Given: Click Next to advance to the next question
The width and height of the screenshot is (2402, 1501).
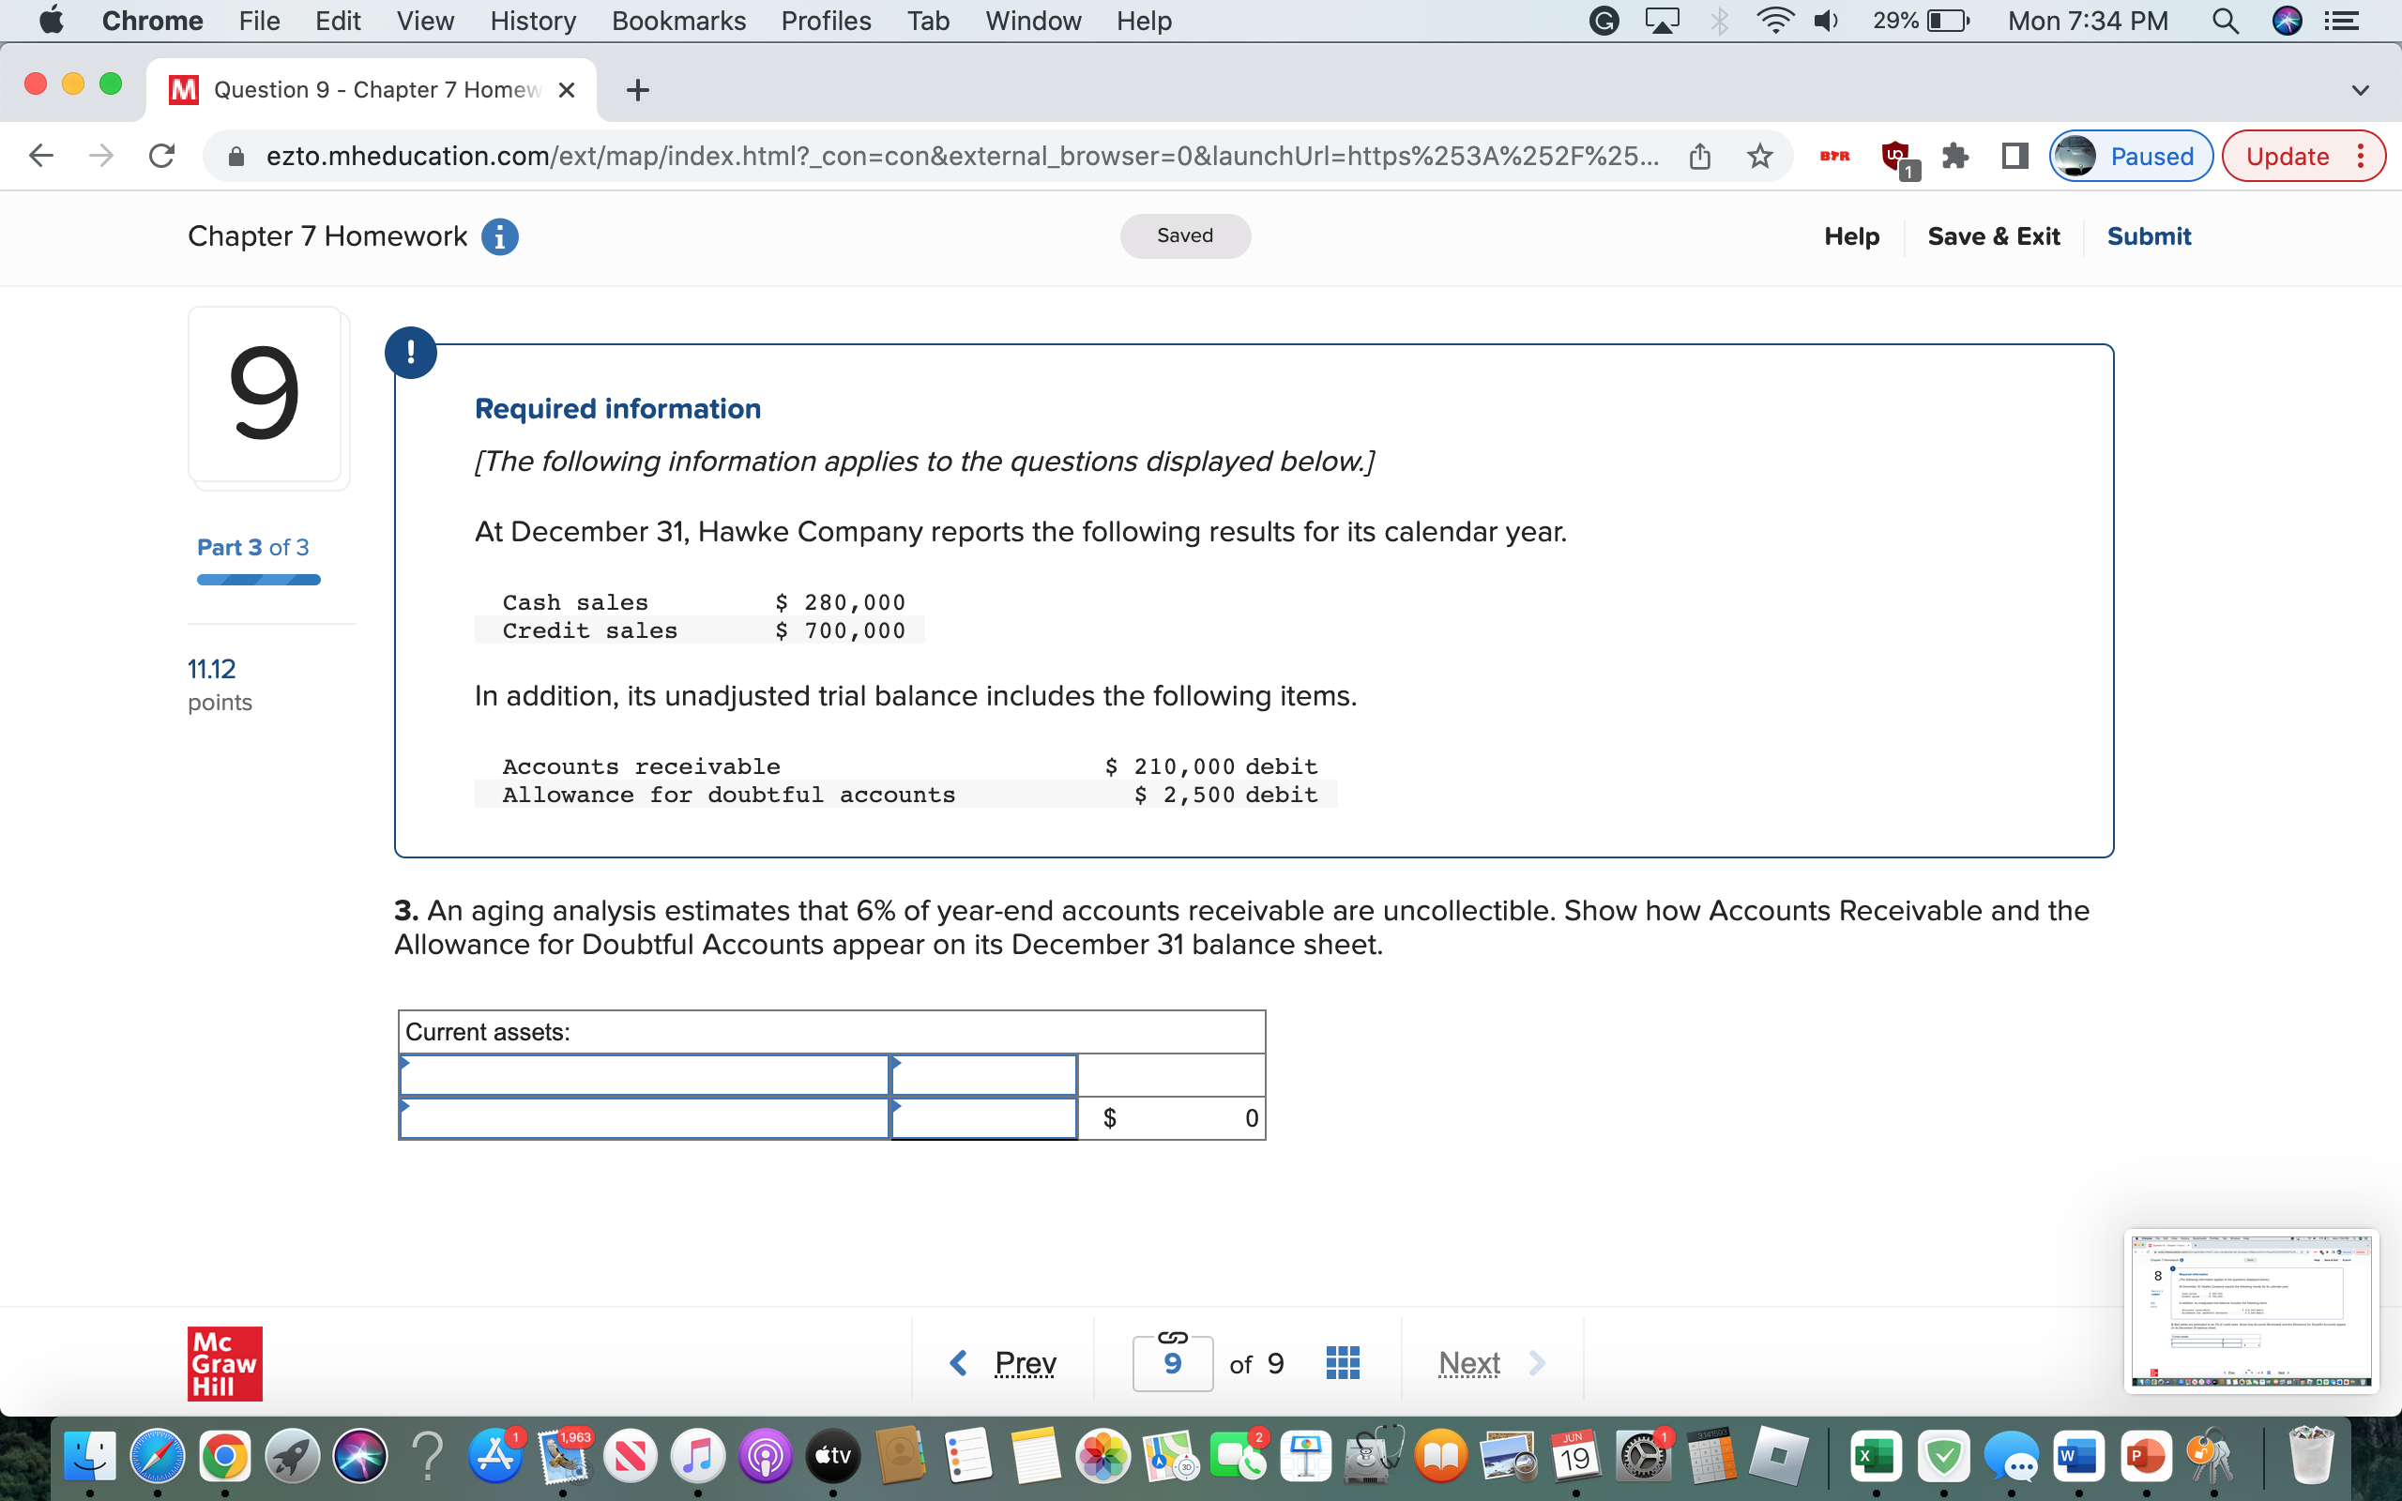Looking at the screenshot, I should [x=1469, y=1361].
